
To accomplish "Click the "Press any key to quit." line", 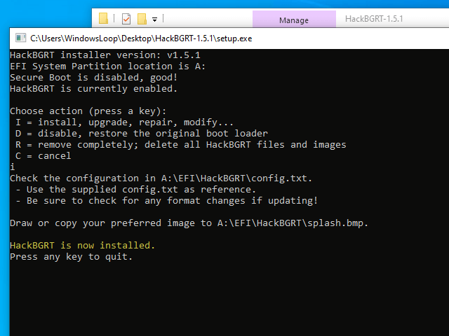I will pyautogui.click(x=71, y=257).
